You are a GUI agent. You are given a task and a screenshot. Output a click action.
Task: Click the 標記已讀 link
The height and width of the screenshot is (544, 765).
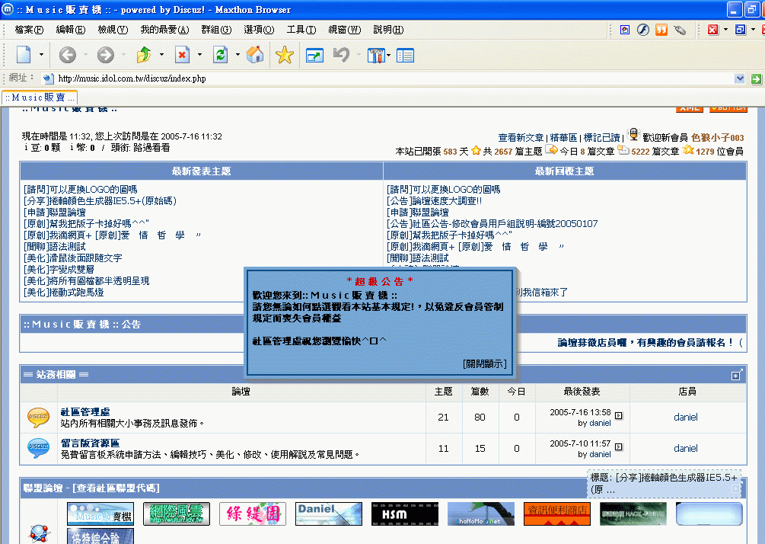tap(601, 138)
